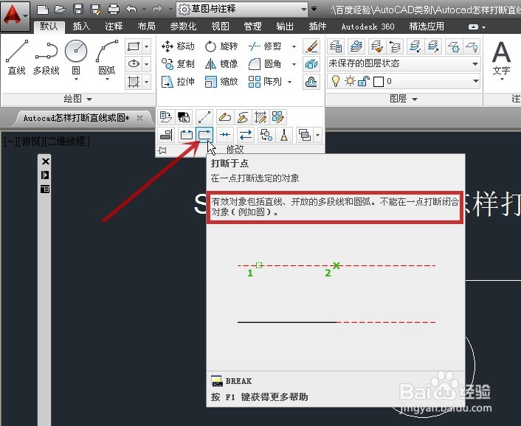Select the 多段线 polyline tool
Screen dimensions: 521x426
point(46,57)
